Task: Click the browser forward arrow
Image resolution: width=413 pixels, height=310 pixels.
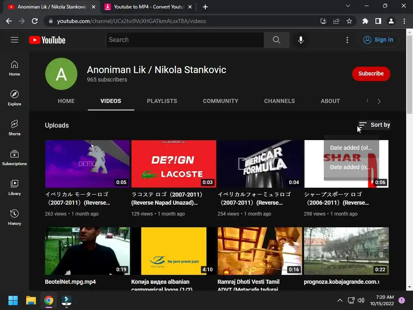Action: pyautogui.click(x=22, y=21)
